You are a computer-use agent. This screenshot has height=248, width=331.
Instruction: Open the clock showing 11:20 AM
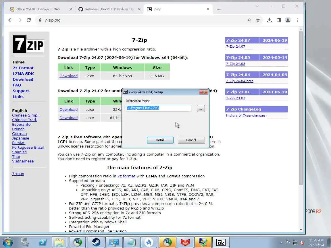pos(316,243)
